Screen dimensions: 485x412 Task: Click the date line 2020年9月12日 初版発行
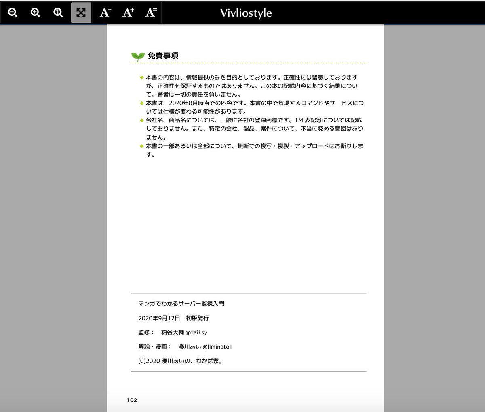pos(173,318)
